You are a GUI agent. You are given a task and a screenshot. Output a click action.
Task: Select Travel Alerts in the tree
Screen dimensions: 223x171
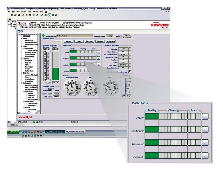pos(32,106)
